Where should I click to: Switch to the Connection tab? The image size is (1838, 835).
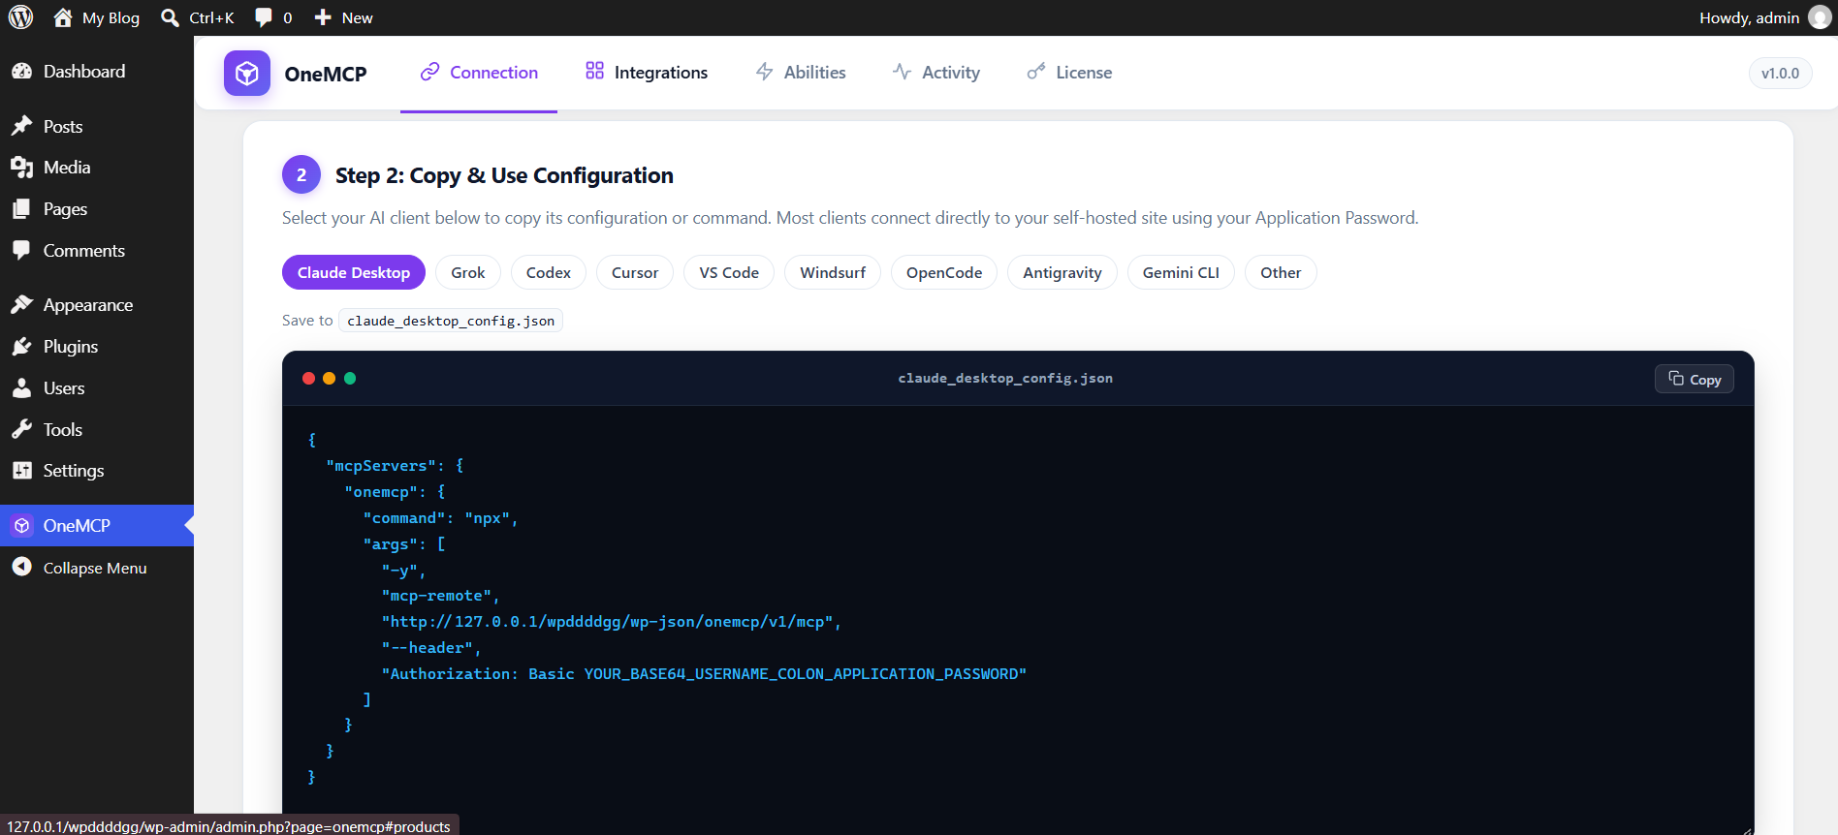pyautogui.click(x=479, y=73)
